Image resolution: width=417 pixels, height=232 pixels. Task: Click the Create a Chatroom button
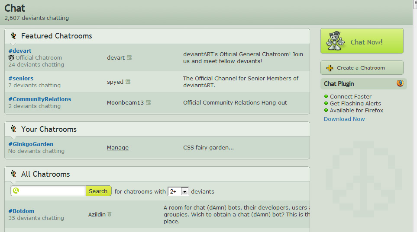click(362, 68)
